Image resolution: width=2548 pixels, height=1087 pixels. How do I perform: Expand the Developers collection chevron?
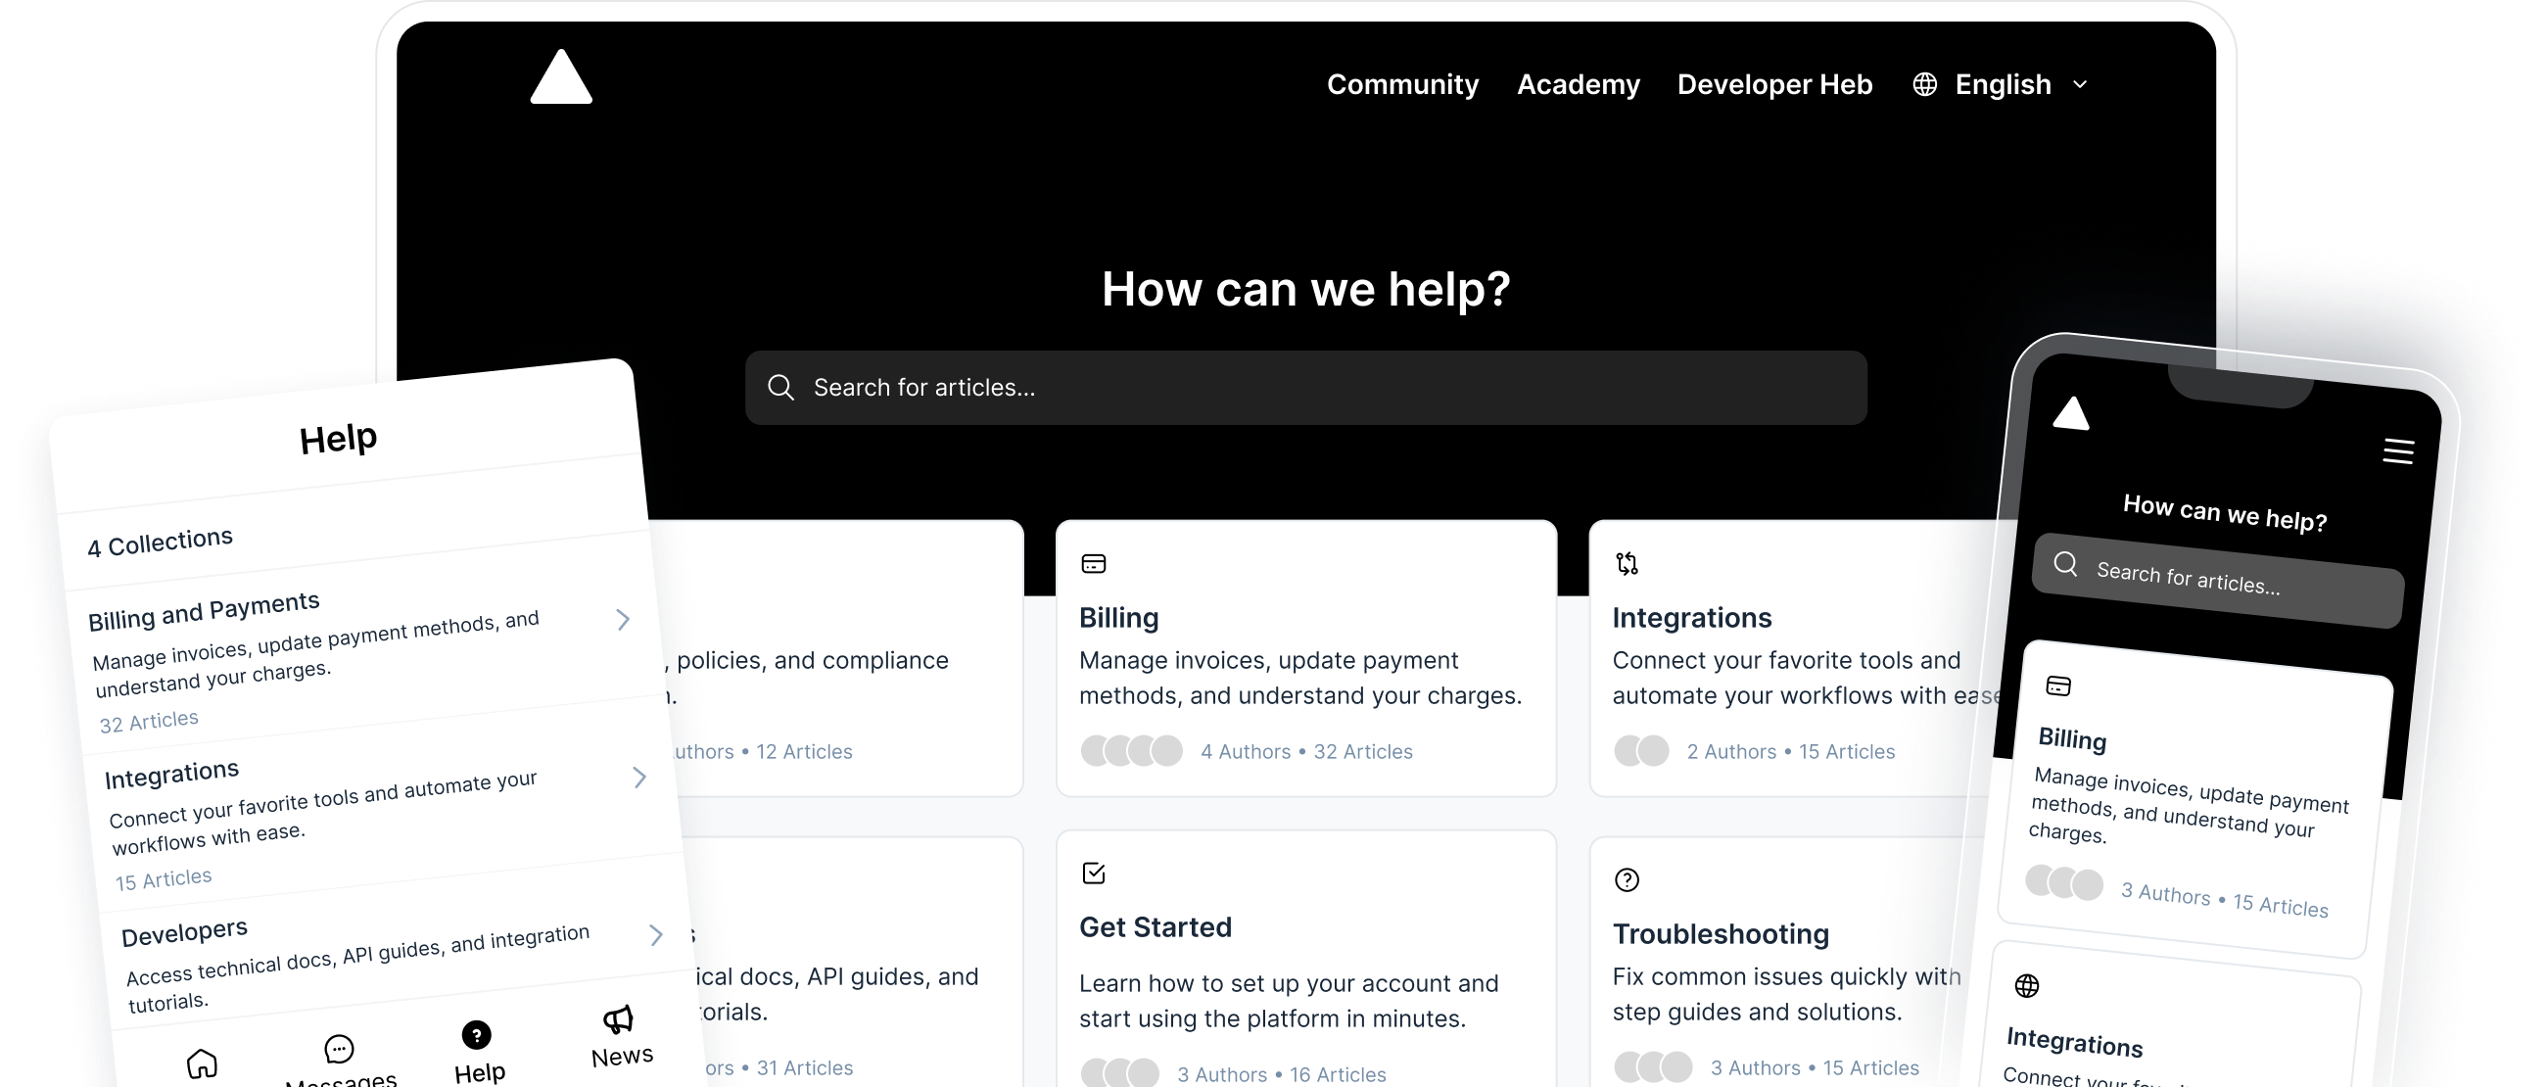pyautogui.click(x=656, y=934)
